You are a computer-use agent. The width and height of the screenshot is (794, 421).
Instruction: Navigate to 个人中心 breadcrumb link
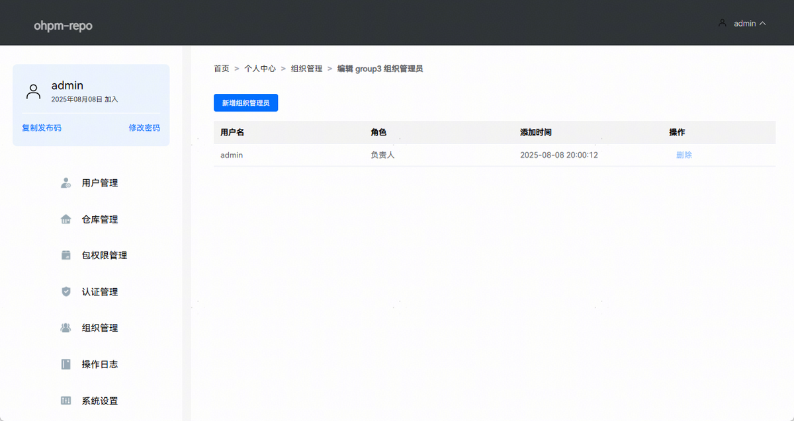coord(260,69)
